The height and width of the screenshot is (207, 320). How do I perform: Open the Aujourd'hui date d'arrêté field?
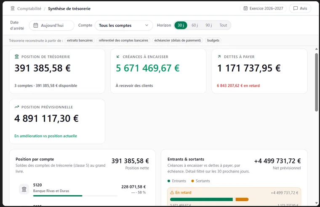coord(52,26)
